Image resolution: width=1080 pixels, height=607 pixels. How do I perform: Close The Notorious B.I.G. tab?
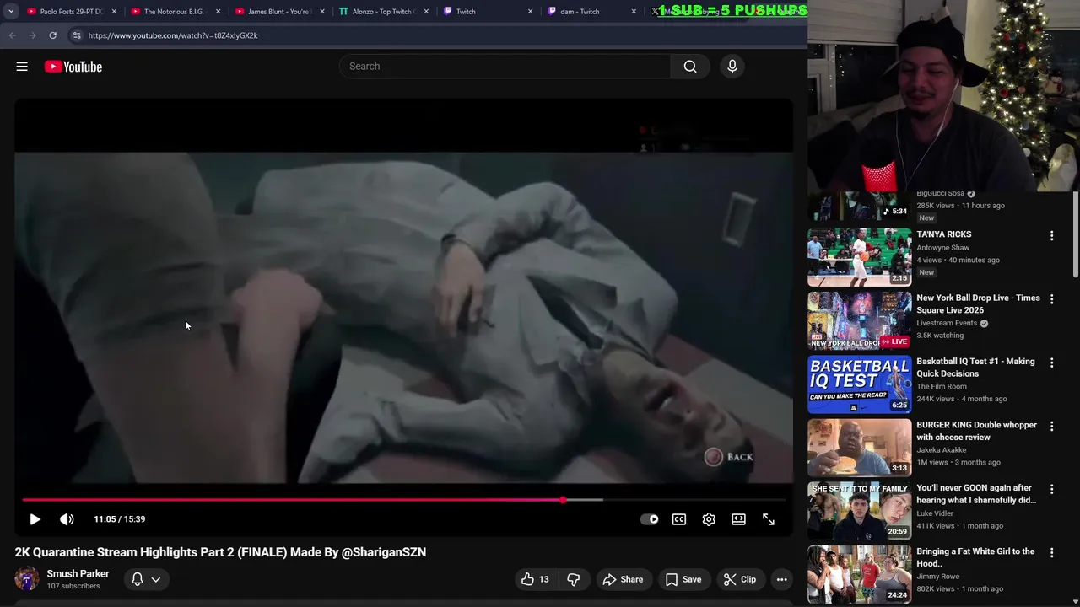218,12
